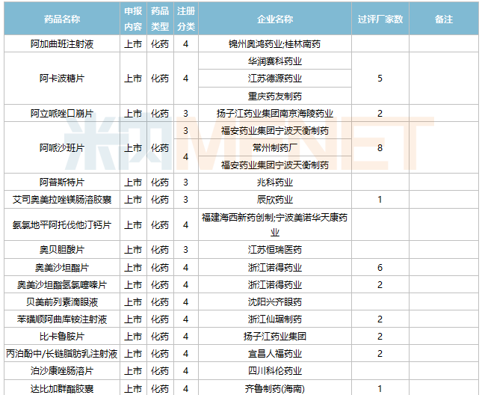Click the 常州制药厂 company cell

[275, 147]
